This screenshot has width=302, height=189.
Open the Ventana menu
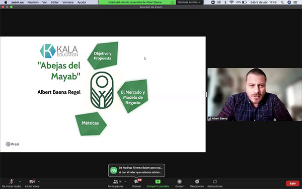tap(68, 3)
